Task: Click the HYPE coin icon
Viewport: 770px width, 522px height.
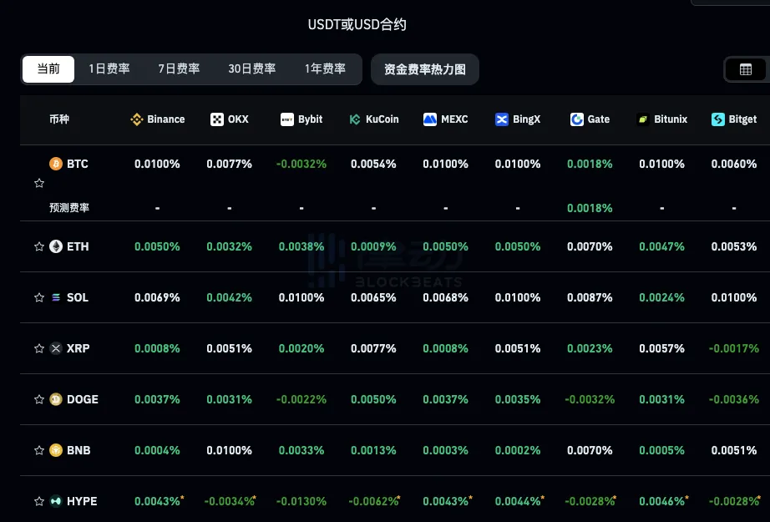Action: pos(56,501)
